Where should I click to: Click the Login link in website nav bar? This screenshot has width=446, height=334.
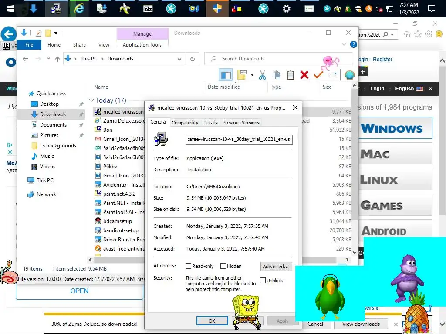tap(377, 89)
